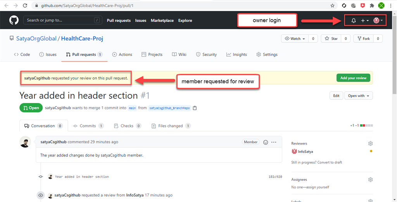
Task: Fork the repository
Action: click(363, 38)
